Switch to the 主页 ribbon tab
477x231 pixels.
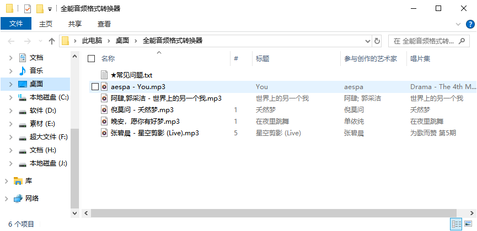[46, 24]
